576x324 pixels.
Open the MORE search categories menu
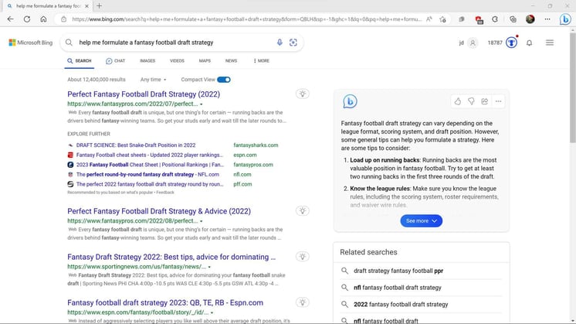(x=260, y=60)
